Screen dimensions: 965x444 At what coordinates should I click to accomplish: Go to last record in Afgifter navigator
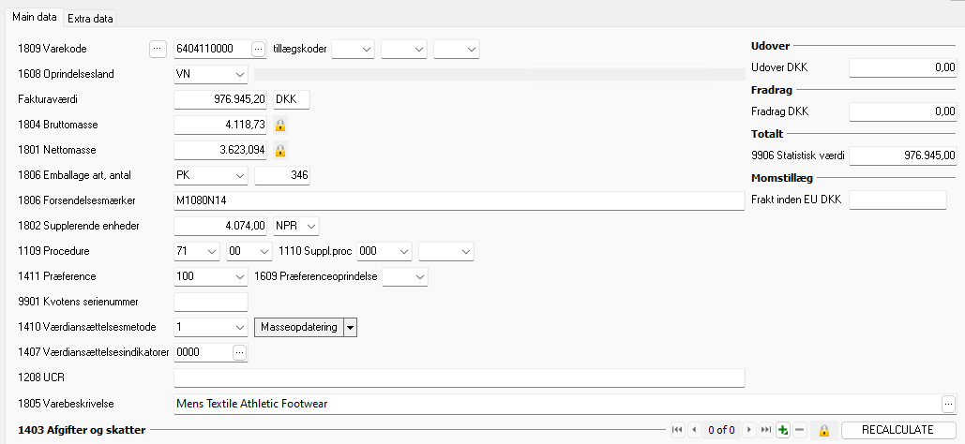point(765,430)
